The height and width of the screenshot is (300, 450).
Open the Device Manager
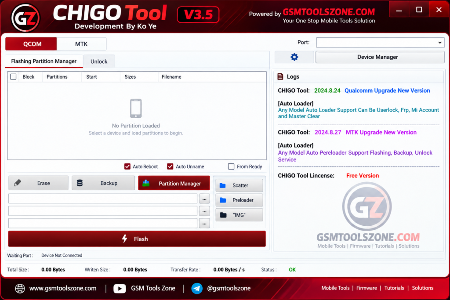(x=380, y=57)
